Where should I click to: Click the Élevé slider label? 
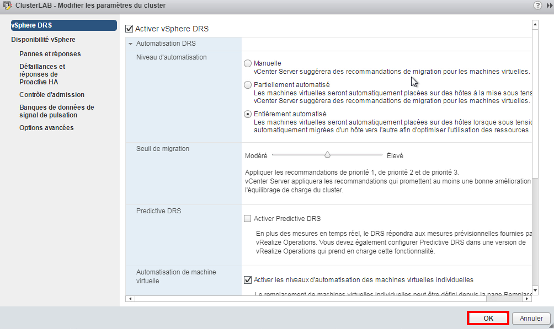coord(395,155)
